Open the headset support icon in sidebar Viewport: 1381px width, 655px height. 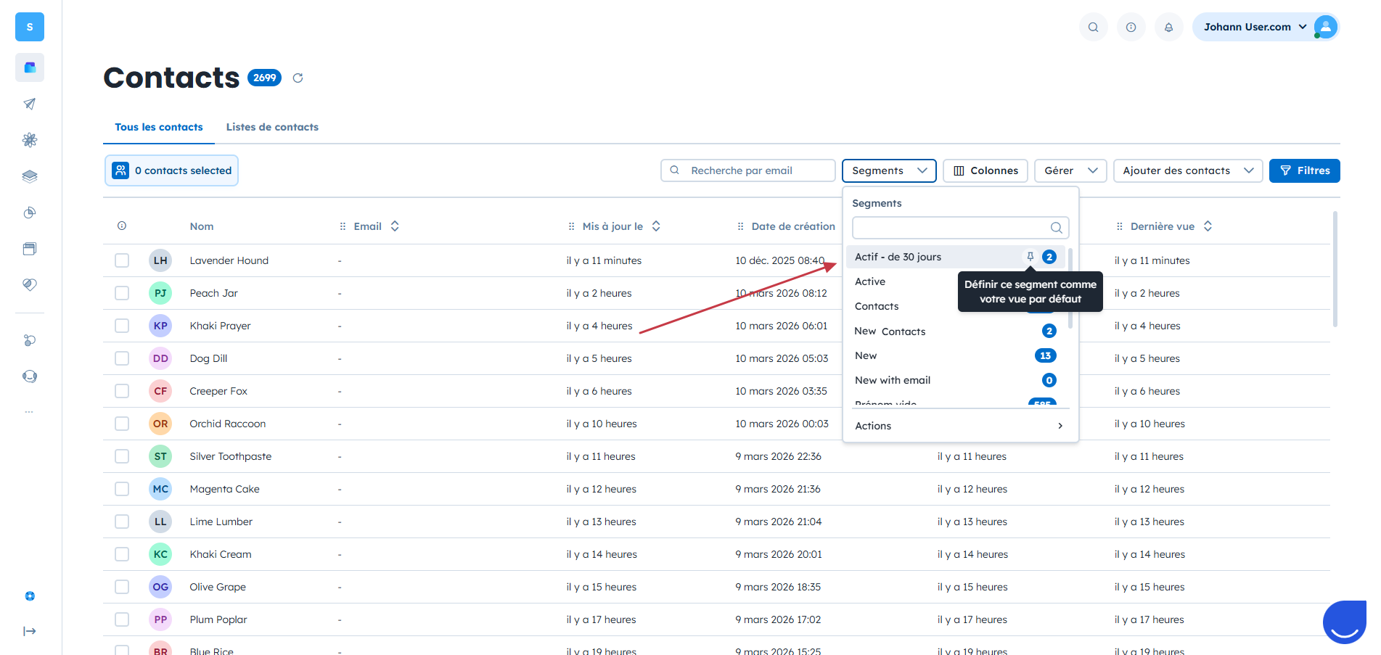pos(30,376)
